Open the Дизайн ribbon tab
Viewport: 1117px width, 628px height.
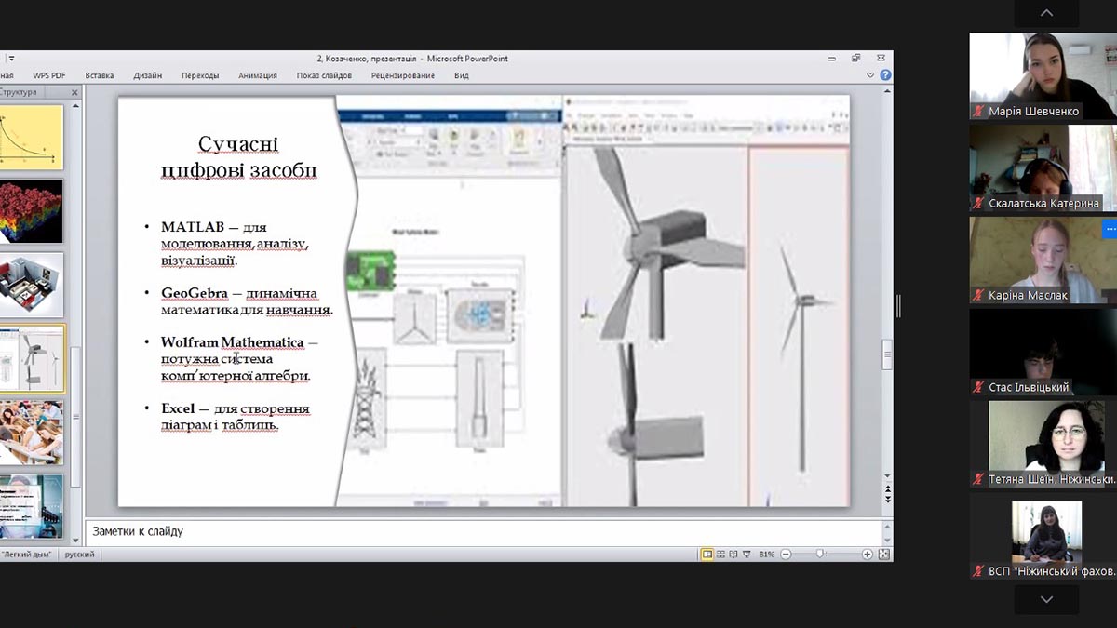point(147,76)
